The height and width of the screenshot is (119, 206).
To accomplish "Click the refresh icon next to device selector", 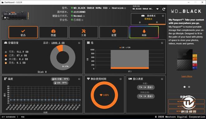I will point(164,9).
